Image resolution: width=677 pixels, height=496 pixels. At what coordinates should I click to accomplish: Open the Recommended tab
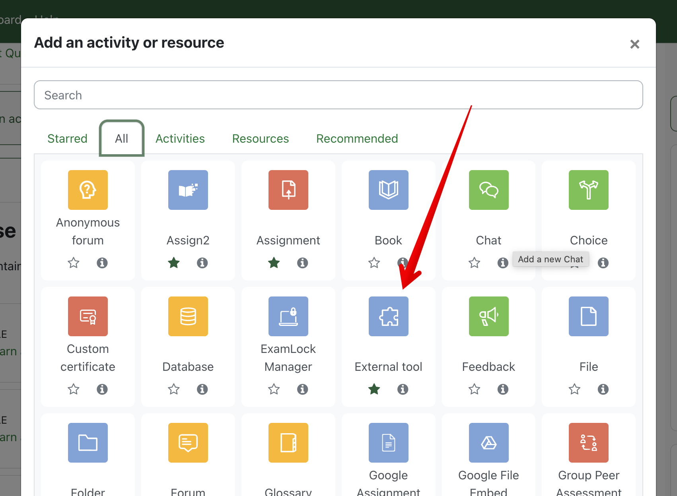pyautogui.click(x=357, y=139)
